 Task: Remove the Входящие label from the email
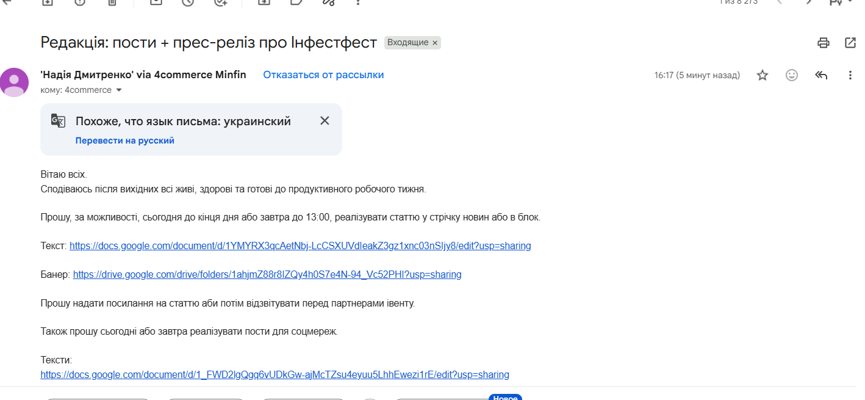435,43
